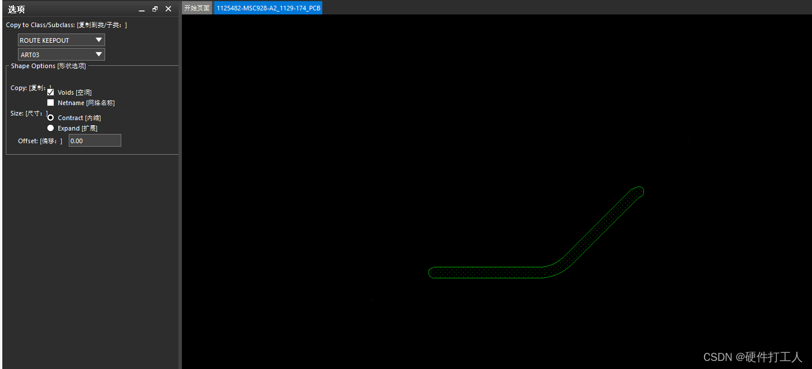
Task: Switch to the 开始页面 tab
Action: pyautogui.click(x=197, y=8)
